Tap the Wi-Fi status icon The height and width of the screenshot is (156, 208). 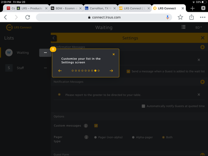coord(194,2)
